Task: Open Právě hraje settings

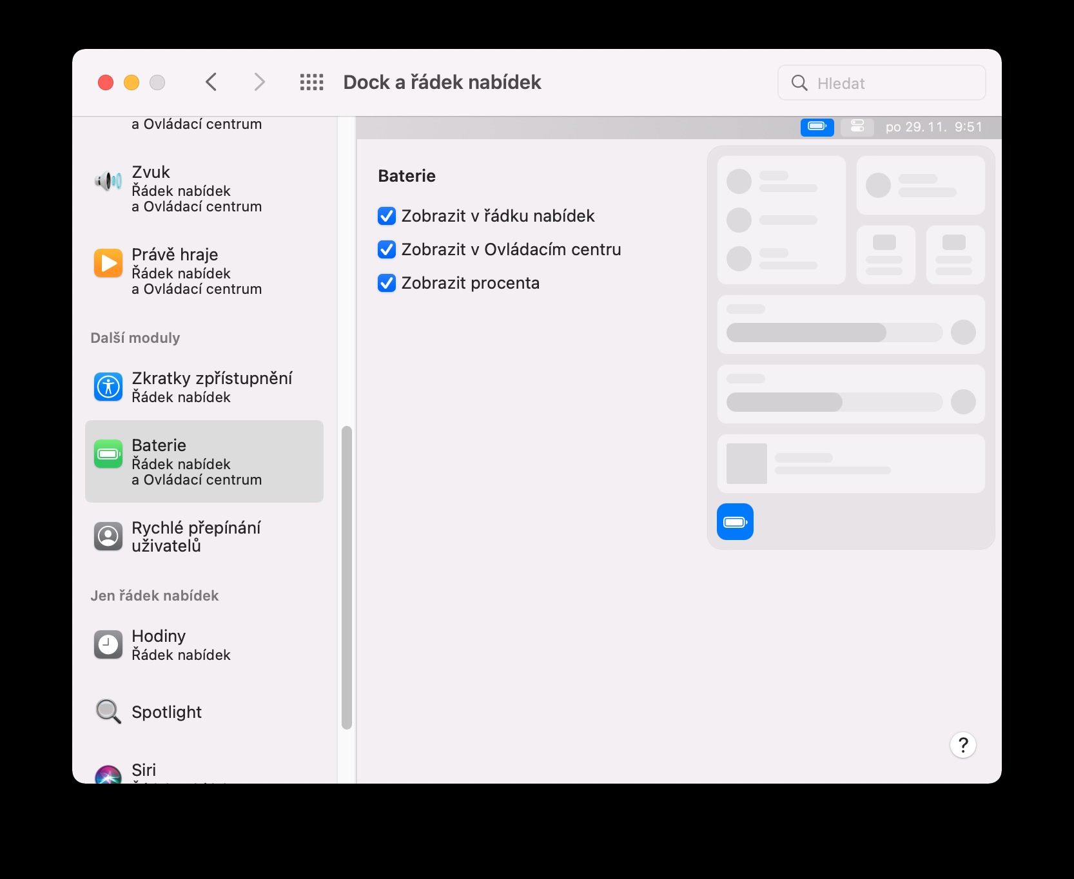Action: pos(204,271)
